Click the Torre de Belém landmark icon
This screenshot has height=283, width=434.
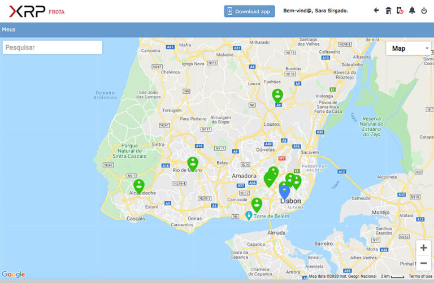point(249,215)
